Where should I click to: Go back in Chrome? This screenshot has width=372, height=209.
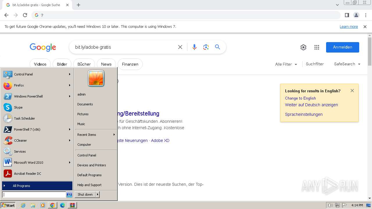(6, 15)
